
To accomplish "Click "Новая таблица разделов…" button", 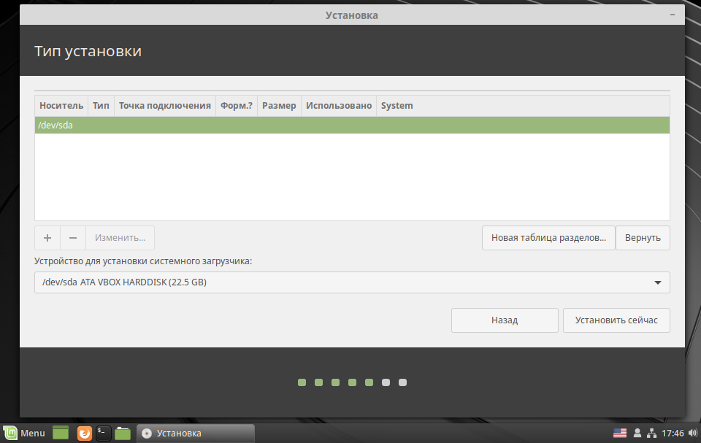I will pos(548,237).
